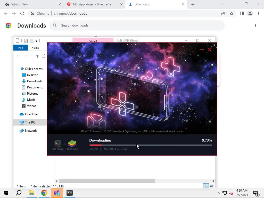This screenshot has height=198, width=264.
Task: Open a new Chrome tab
Action: tap(193, 4)
